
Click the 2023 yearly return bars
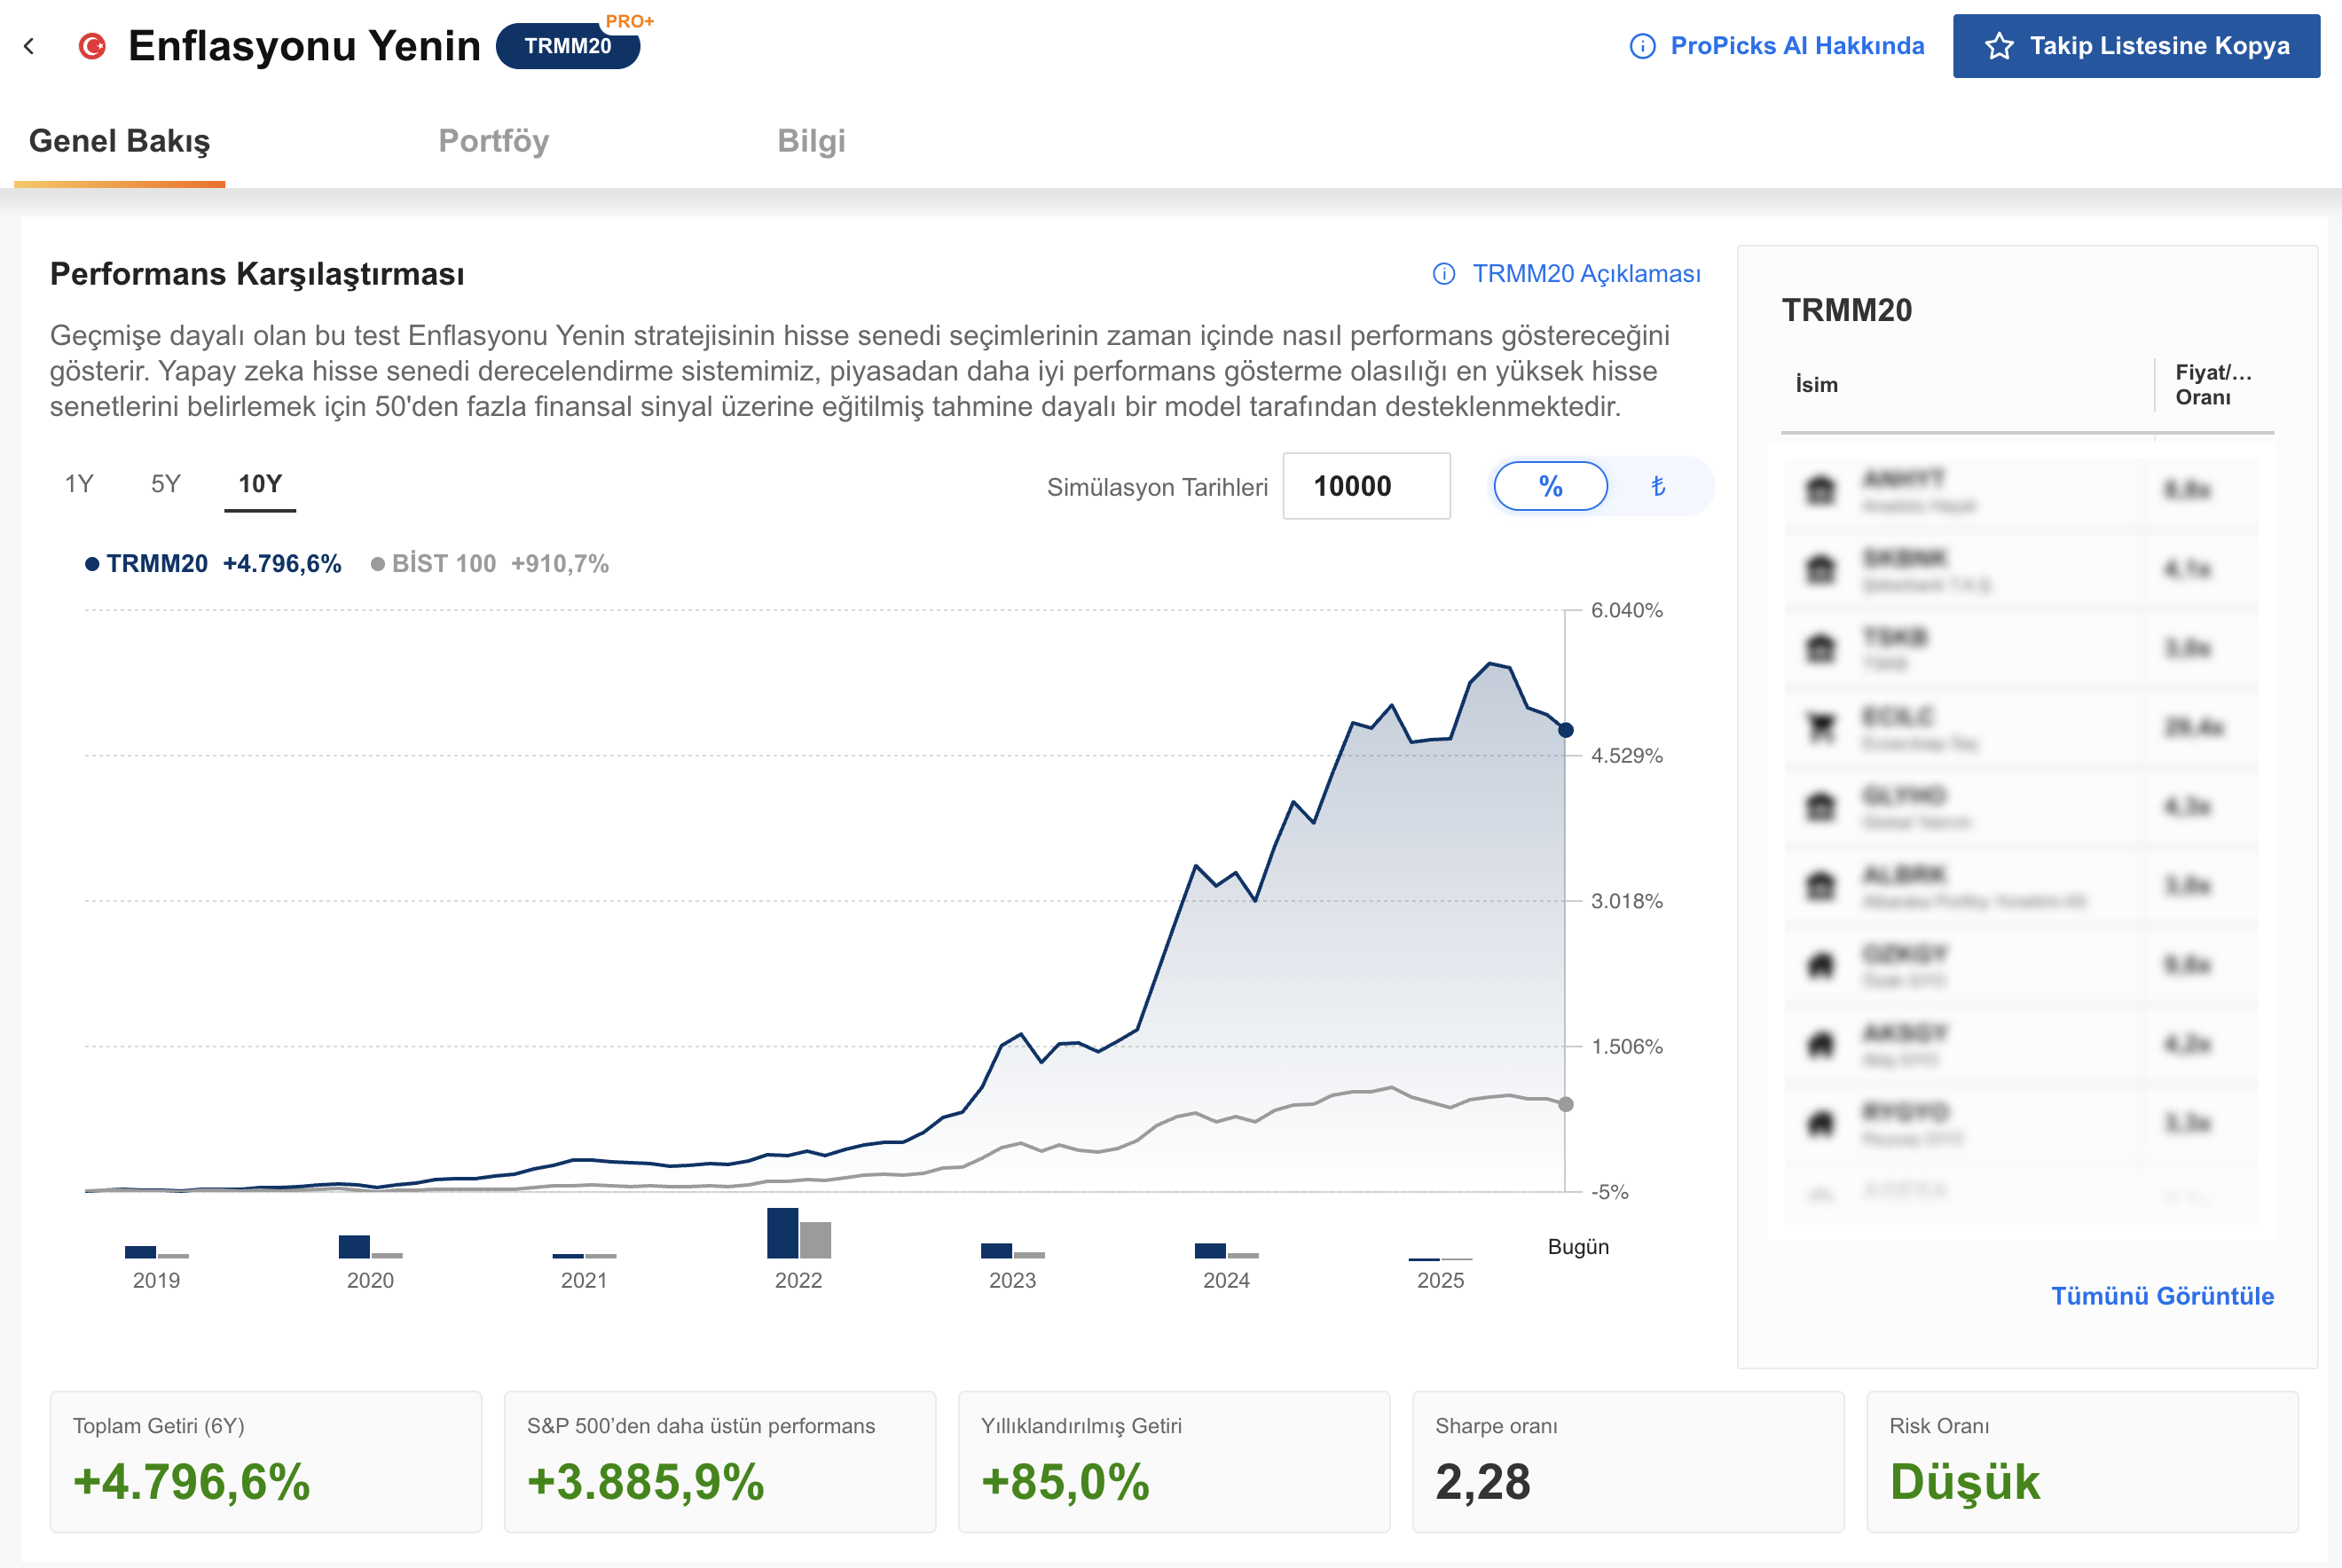[1012, 1250]
